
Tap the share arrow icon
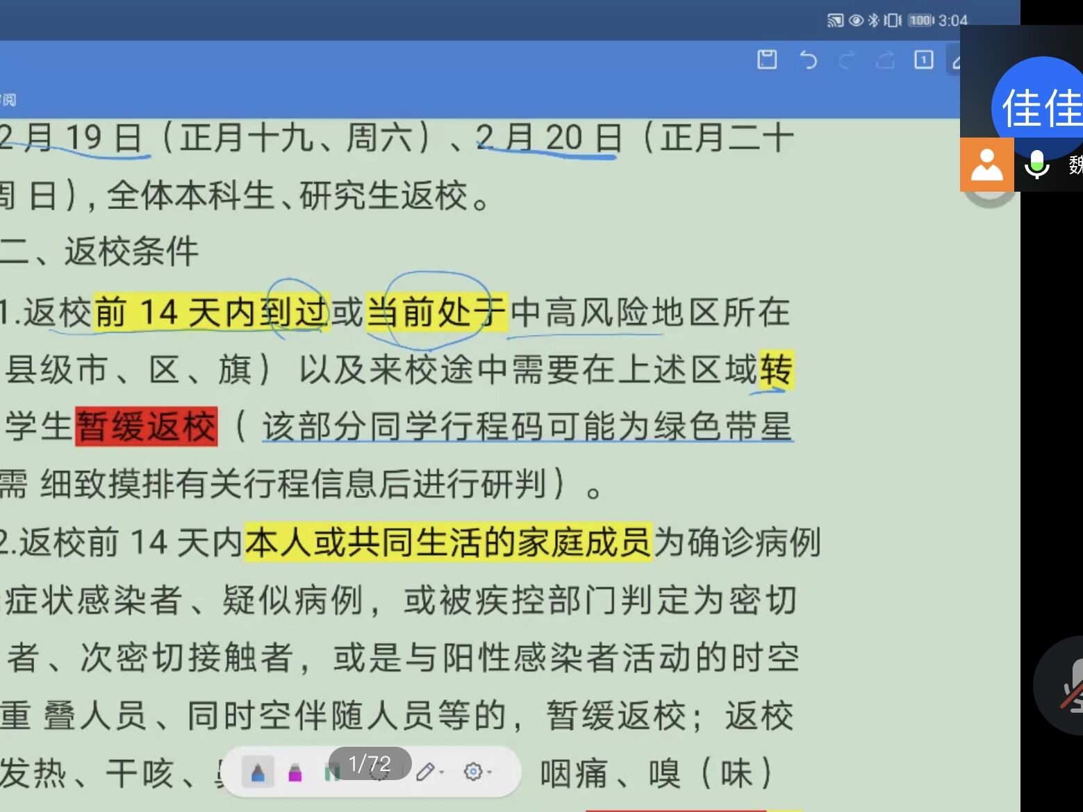click(x=885, y=60)
